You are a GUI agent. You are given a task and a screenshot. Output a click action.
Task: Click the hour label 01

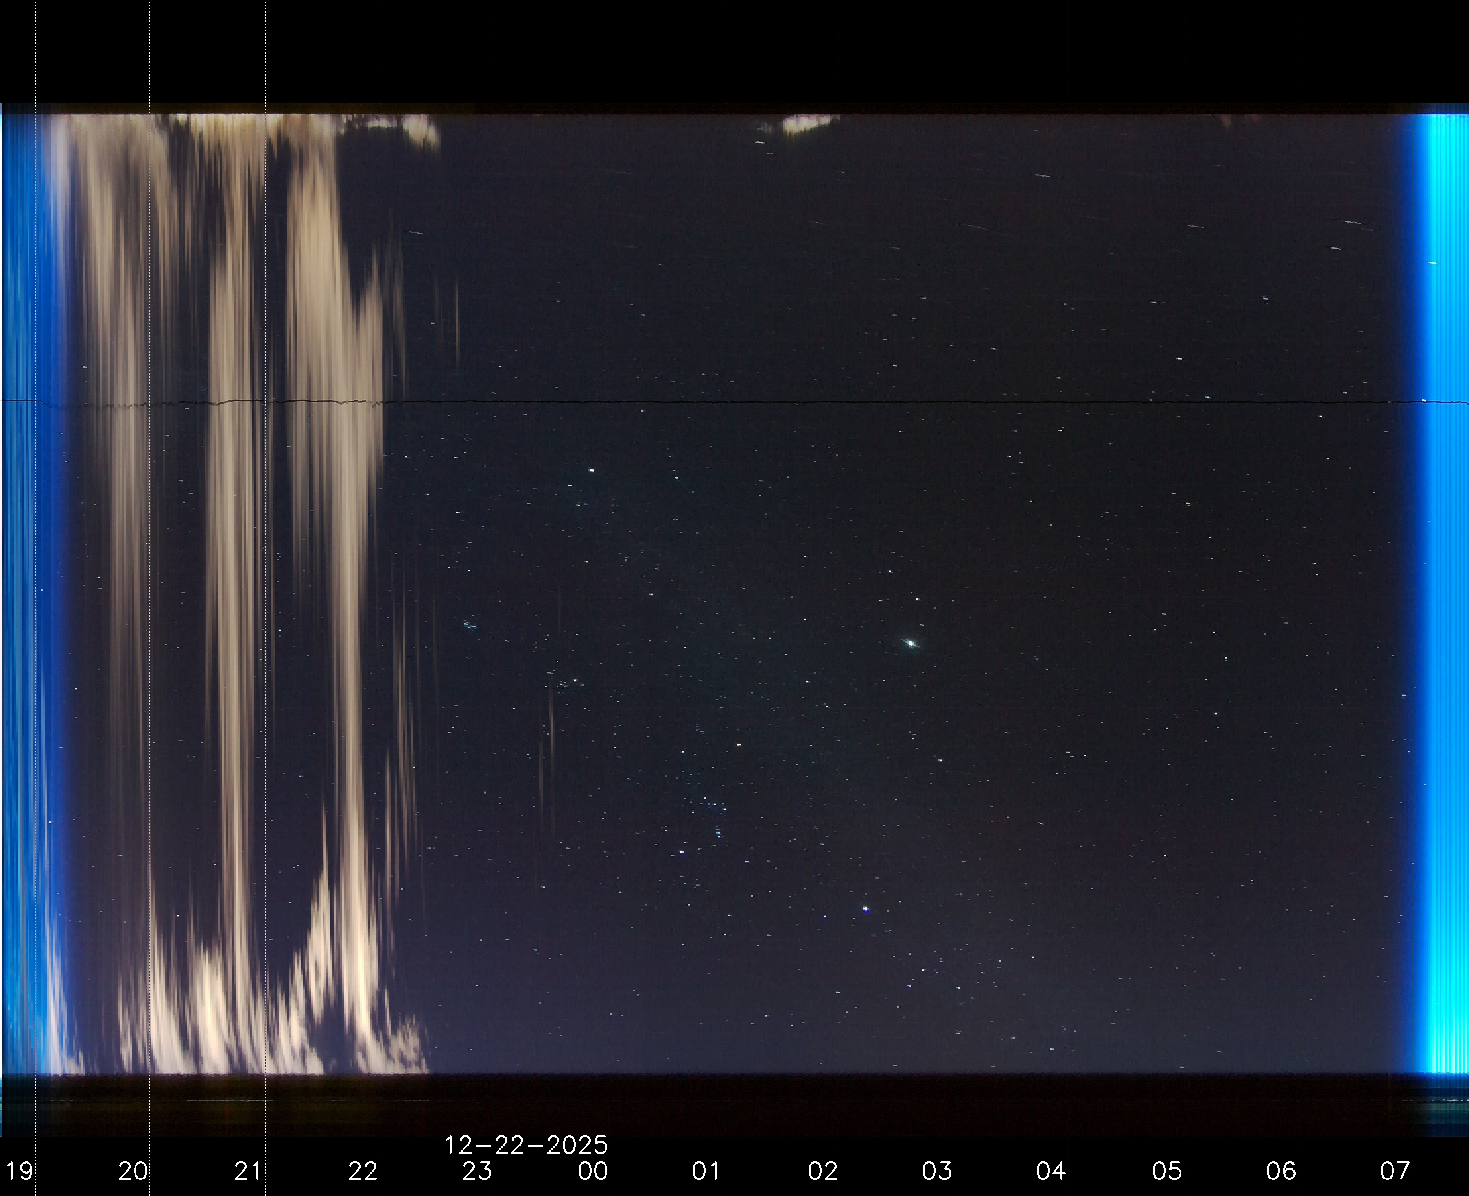(x=707, y=1170)
